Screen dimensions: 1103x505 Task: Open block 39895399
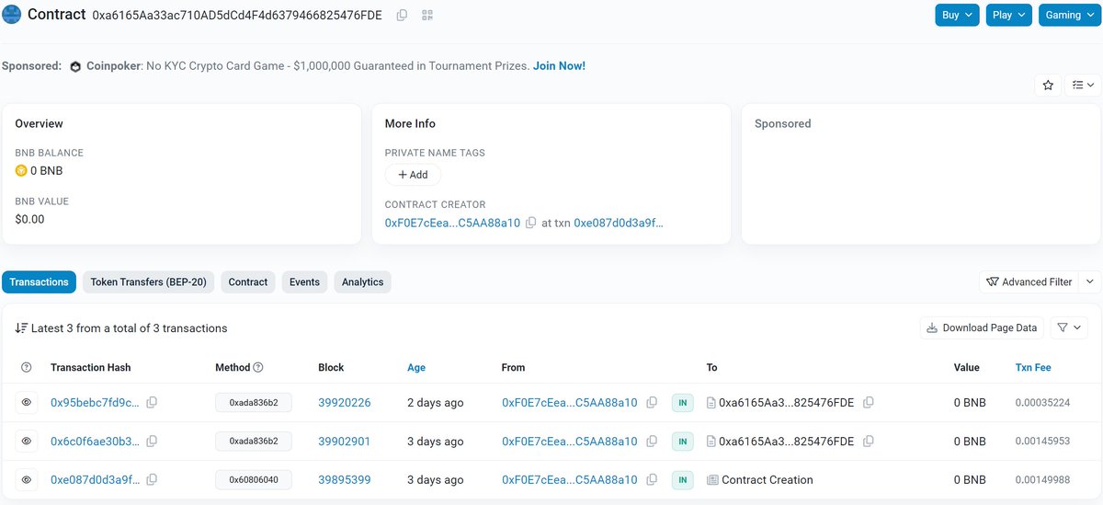(345, 479)
